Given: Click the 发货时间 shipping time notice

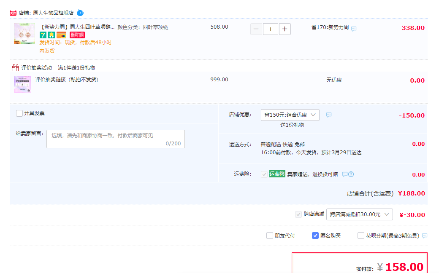Looking at the screenshot, I should click(x=76, y=47).
